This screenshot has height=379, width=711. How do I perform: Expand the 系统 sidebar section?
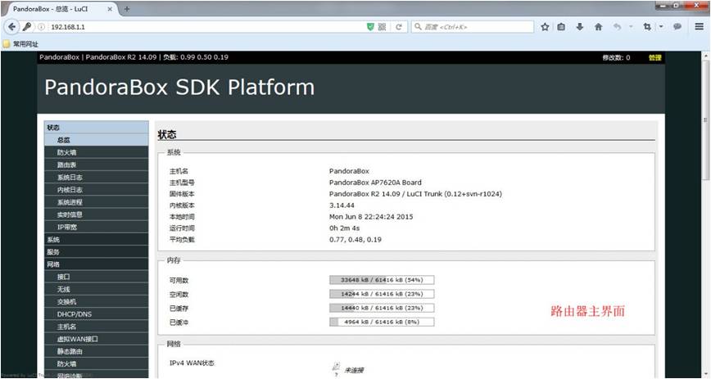pyautogui.click(x=96, y=239)
